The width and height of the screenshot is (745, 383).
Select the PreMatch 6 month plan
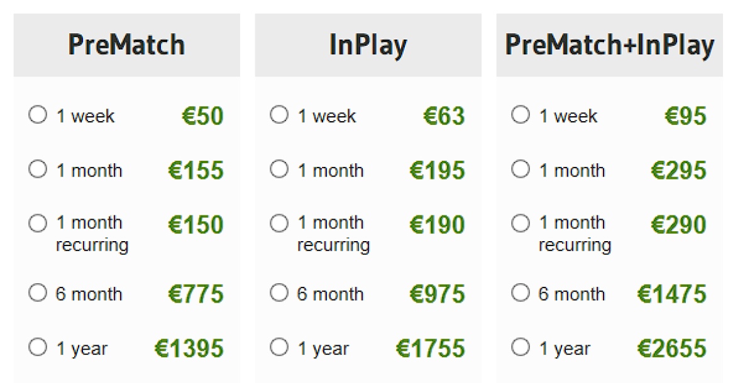tap(38, 293)
